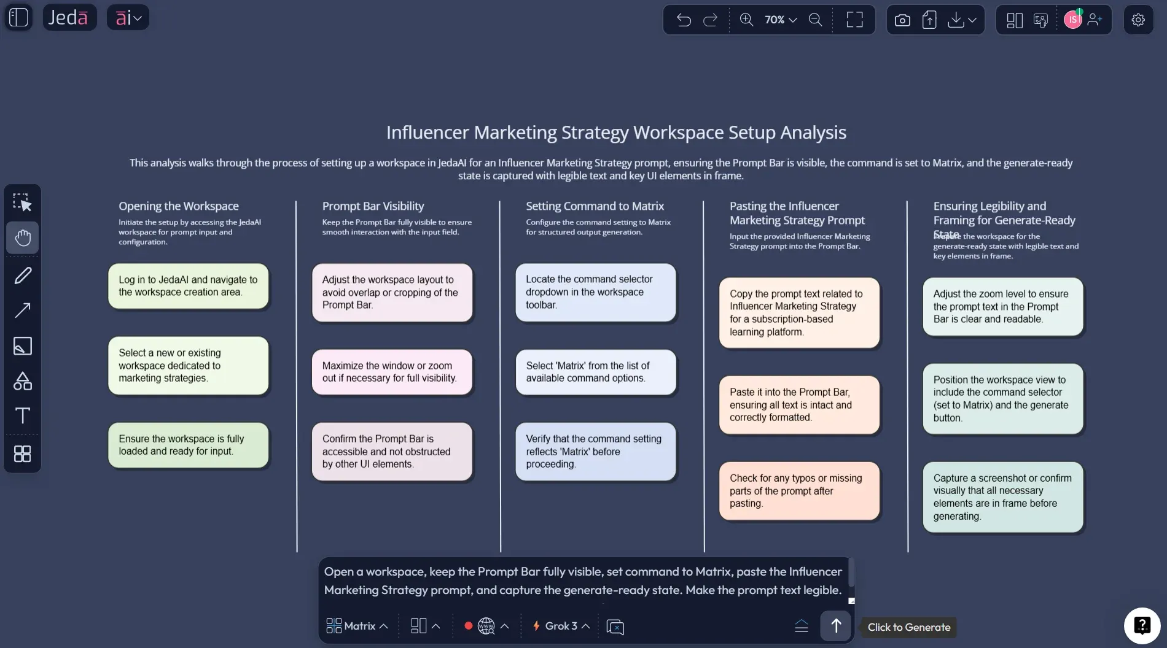Take a screenshot with the camera icon
This screenshot has width=1167, height=648.
click(x=902, y=20)
